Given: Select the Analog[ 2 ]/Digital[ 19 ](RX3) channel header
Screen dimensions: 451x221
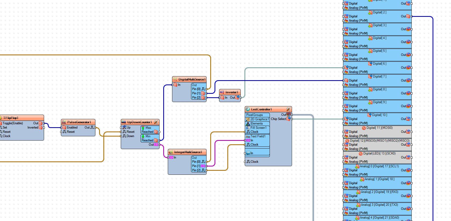Looking at the screenshot, I should click(x=377, y=192).
